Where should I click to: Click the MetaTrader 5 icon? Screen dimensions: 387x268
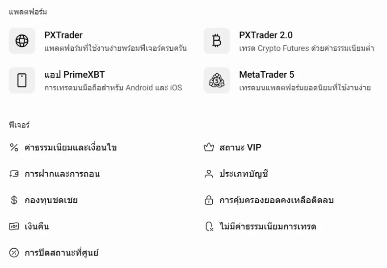[217, 80]
